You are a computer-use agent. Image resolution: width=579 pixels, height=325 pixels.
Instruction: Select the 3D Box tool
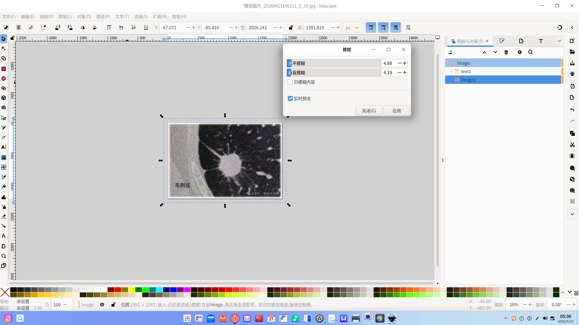click(4, 98)
